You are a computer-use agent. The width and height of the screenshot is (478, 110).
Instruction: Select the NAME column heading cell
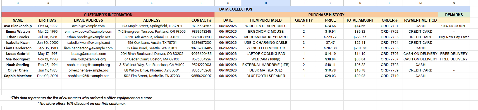(x=18, y=20)
